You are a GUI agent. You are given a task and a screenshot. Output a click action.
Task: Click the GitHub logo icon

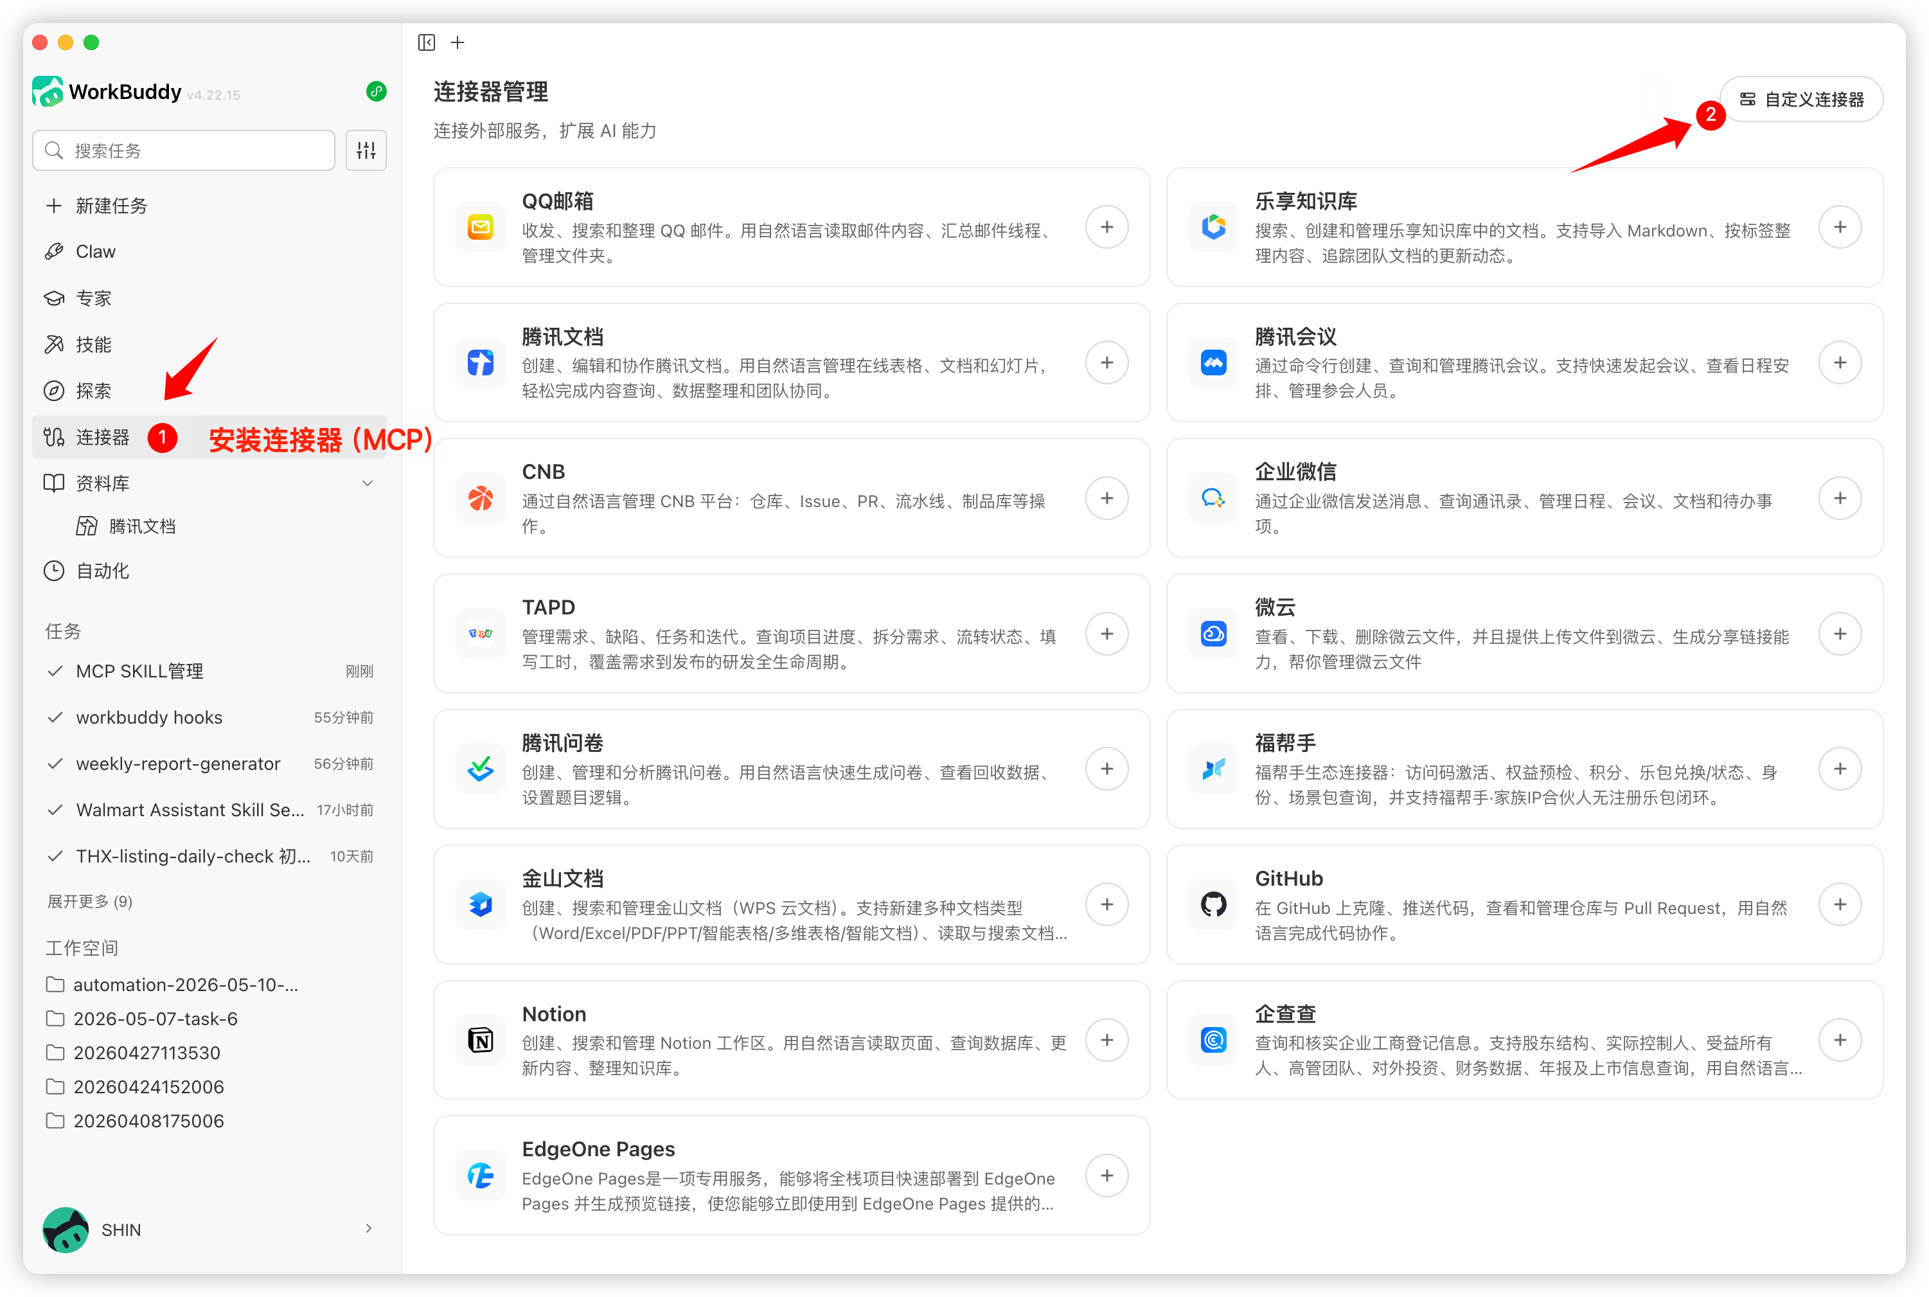1213,905
